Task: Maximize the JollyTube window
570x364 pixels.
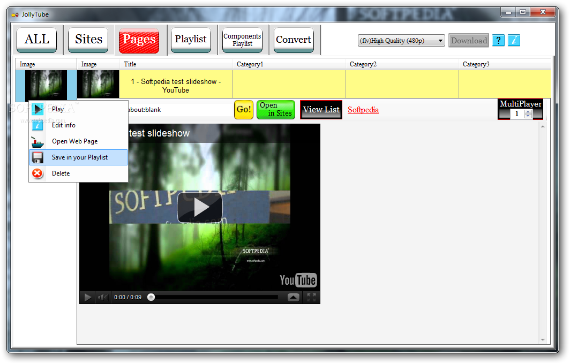Action: pyautogui.click(x=523, y=12)
